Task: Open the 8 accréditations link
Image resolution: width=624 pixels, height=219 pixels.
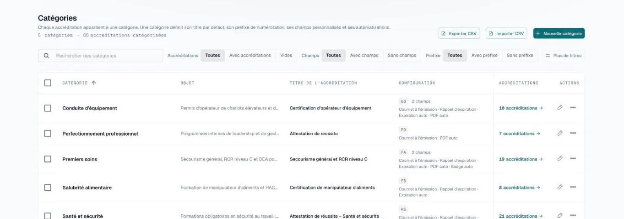Action: pyautogui.click(x=519, y=188)
